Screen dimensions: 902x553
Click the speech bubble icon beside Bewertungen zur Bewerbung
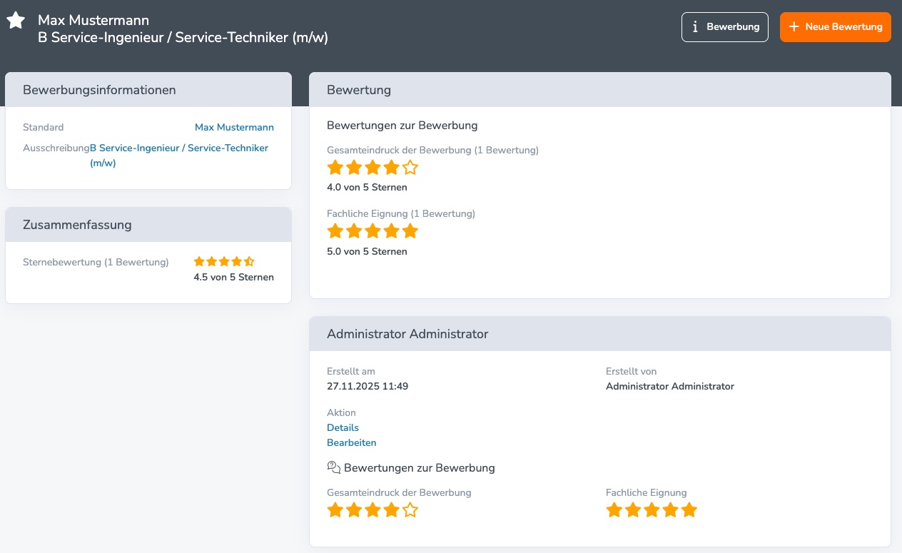coord(333,467)
